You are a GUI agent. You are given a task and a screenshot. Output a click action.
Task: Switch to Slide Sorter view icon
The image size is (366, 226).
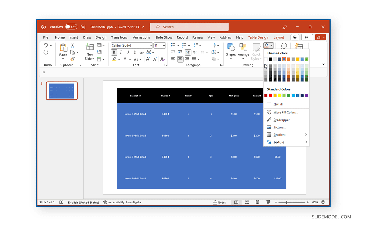(247, 202)
